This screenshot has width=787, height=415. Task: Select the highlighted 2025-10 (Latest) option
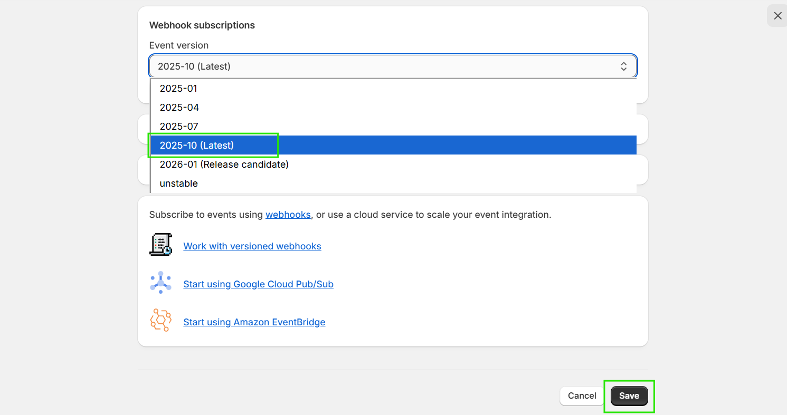(197, 146)
